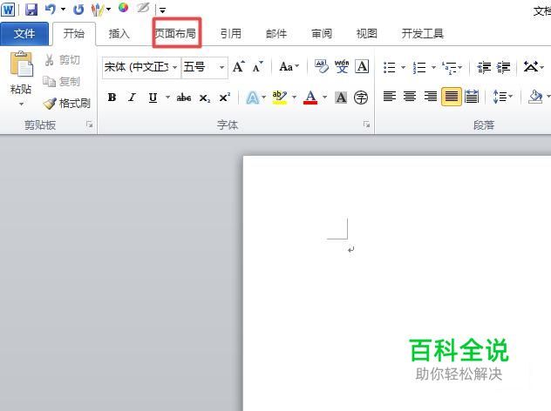551x411 pixels.
Task: Toggle Underline formatting
Action: (x=153, y=98)
